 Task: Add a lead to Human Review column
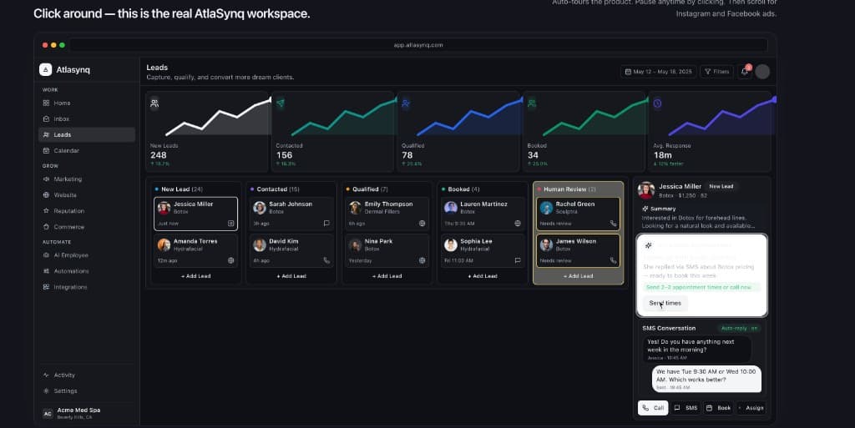point(578,276)
